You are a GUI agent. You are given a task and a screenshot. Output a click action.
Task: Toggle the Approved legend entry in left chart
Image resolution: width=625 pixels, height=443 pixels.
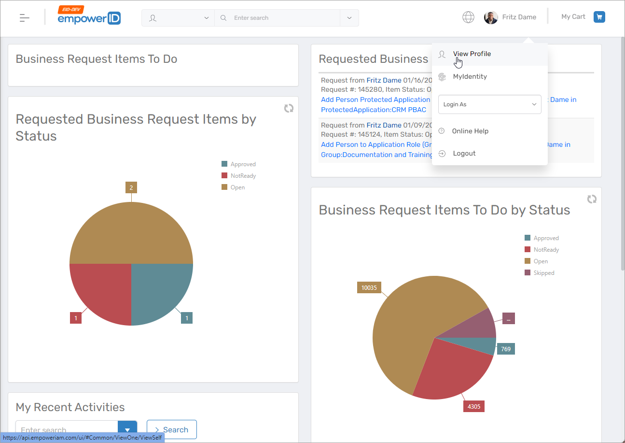tap(239, 164)
